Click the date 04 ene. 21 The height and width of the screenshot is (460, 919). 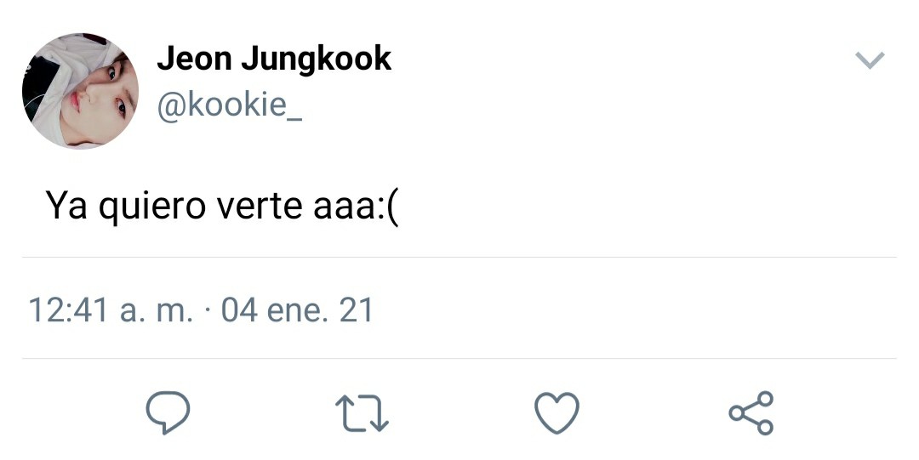[x=297, y=310]
